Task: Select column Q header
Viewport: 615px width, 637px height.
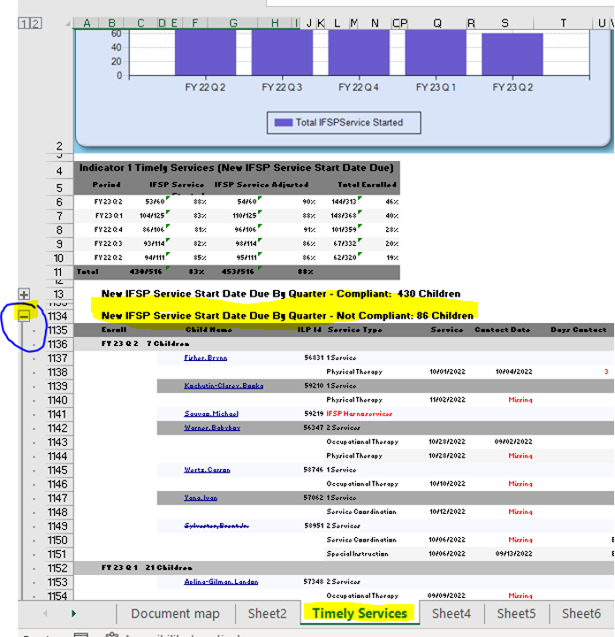Action: (x=437, y=23)
